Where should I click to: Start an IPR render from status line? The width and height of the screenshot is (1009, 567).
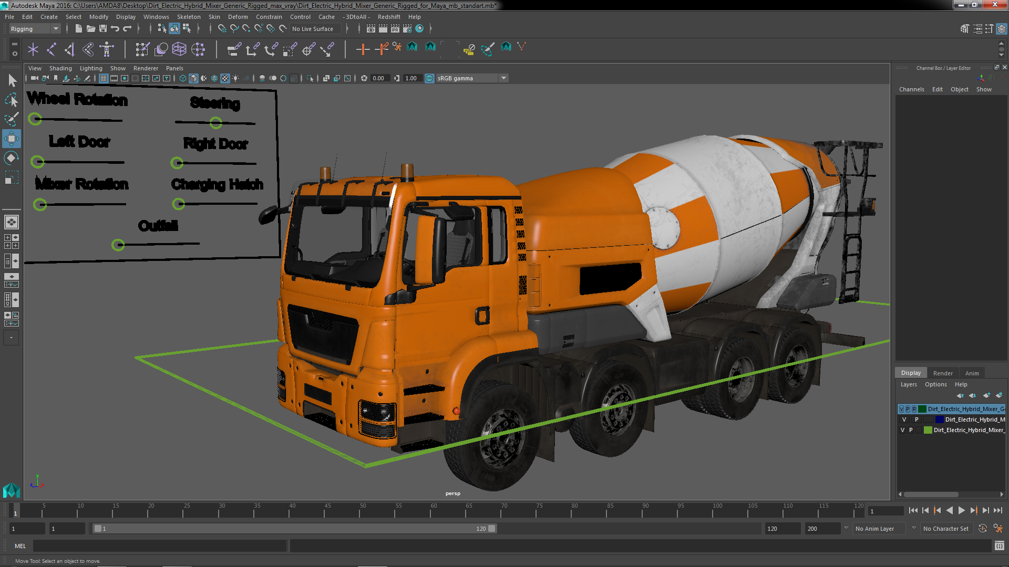click(x=395, y=28)
